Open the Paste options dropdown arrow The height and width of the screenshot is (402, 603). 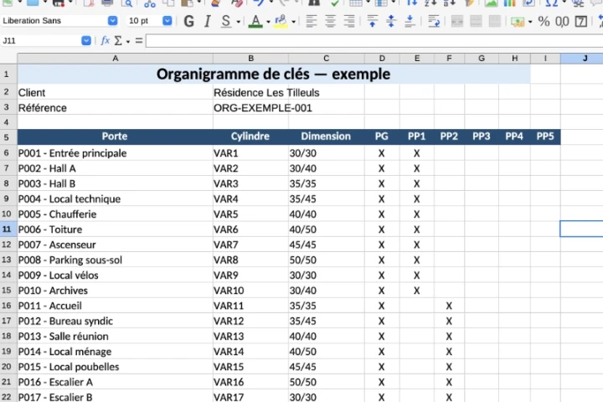199,3
